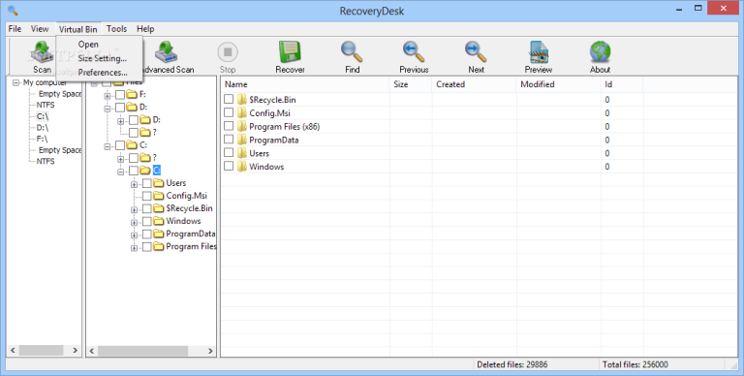Click the Users folder icon in tree
The width and height of the screenshot is (744, 376).
pos(159,183)
